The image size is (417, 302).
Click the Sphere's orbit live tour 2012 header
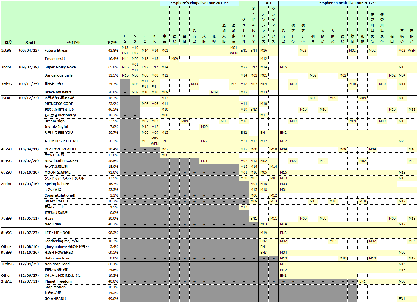[x=348, y=3]
